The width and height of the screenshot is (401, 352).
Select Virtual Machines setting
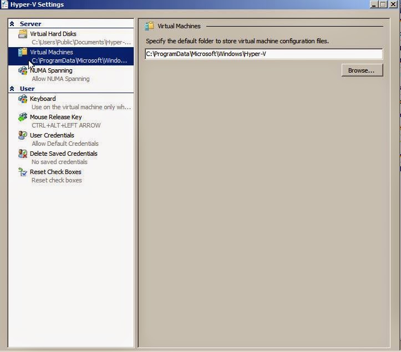tap(71, 56)
